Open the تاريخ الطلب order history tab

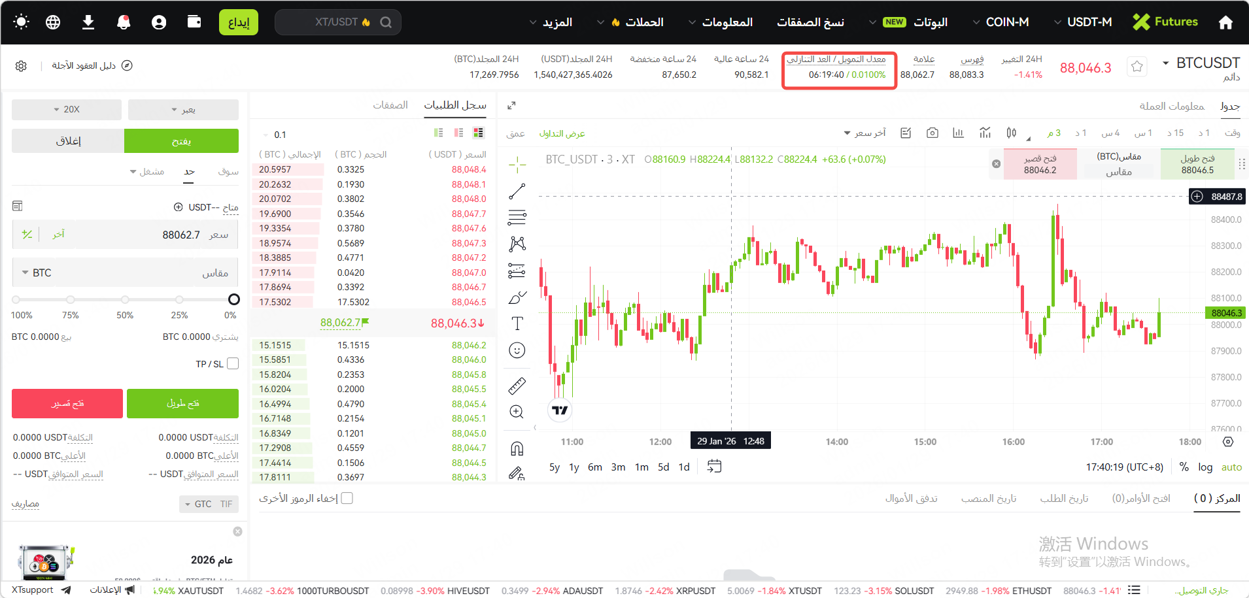(1064, 499)
